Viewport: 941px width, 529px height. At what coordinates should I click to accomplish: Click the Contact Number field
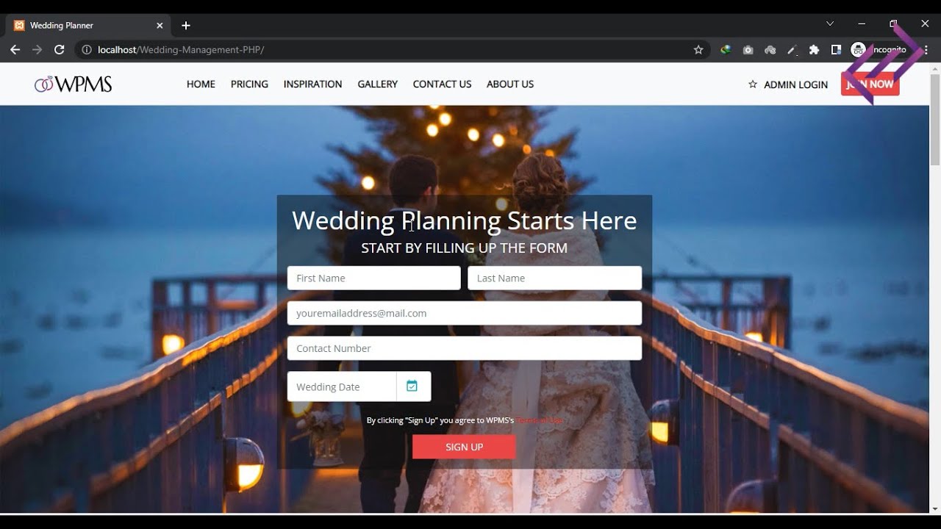(465, 348)
